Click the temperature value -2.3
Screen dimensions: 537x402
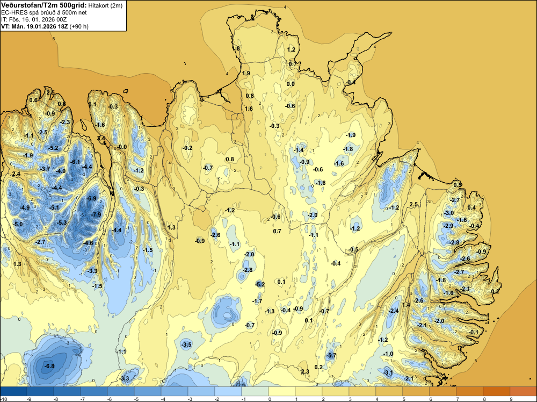click(65, 122)
